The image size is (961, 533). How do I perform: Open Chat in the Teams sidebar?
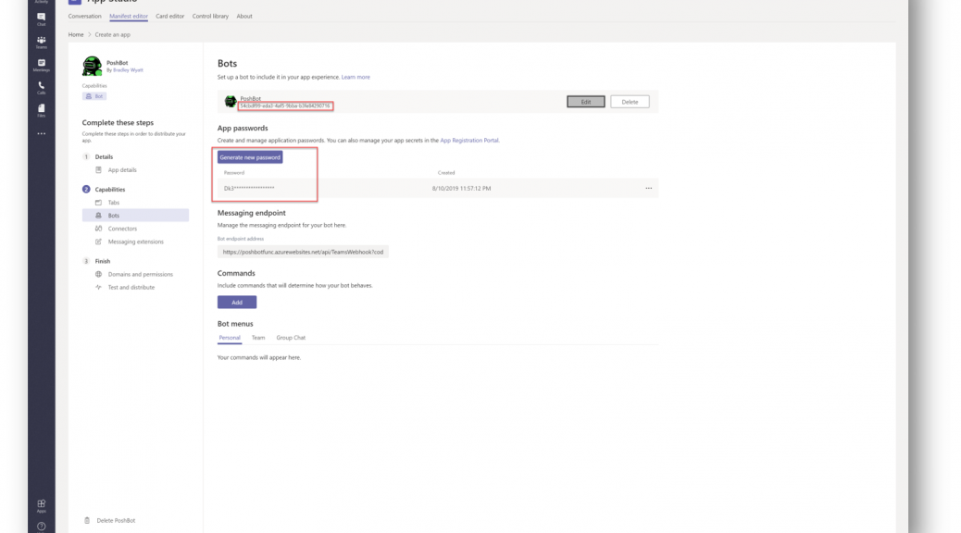pos(41,19)
